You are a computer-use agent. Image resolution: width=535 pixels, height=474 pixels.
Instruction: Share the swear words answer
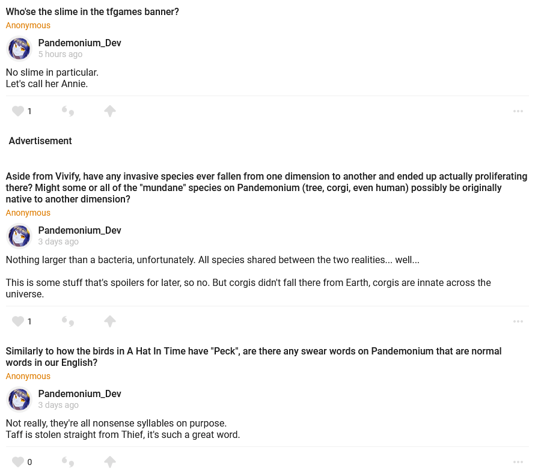[109, 462]
